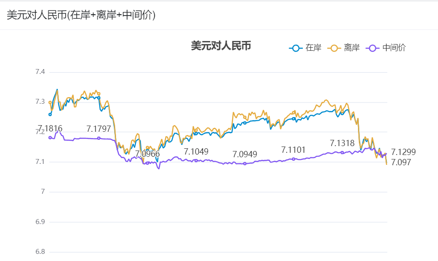Select the yellow 离岸 line endpoint

387,164
